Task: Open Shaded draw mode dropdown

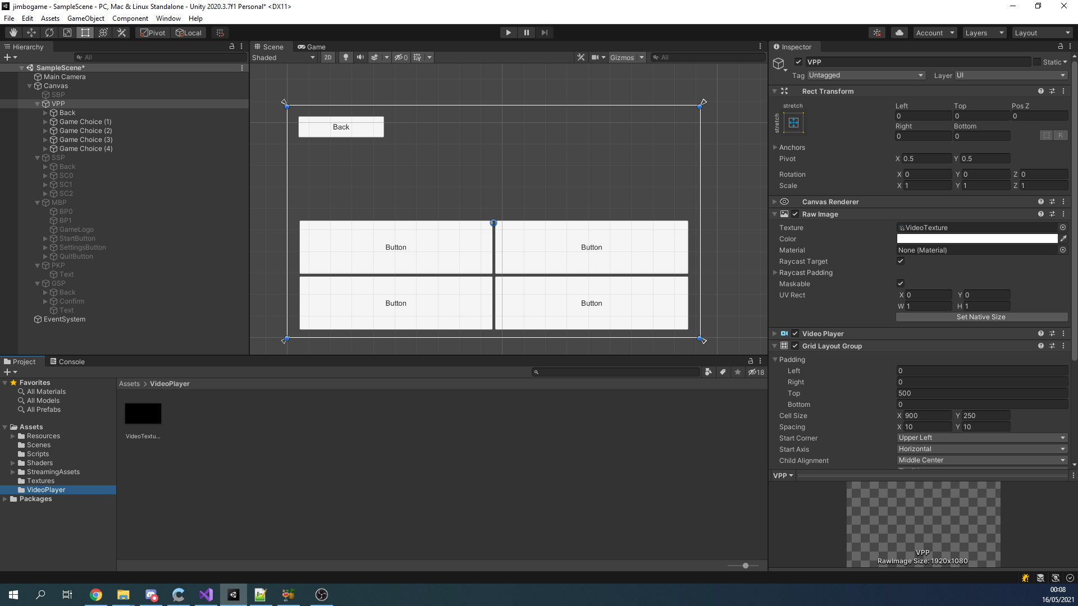Action: point(284,57)
